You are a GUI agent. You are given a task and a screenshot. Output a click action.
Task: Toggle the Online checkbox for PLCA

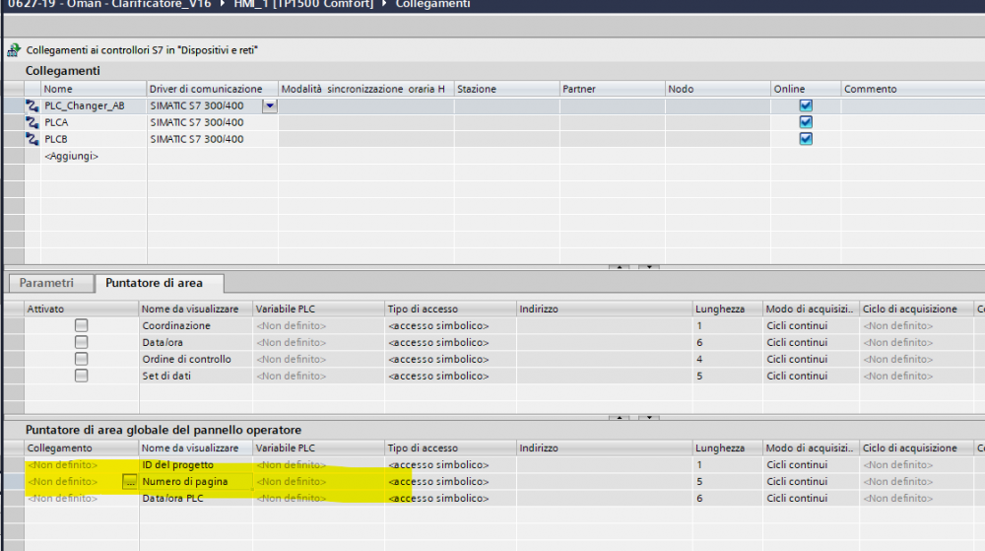tap(806, 122)
